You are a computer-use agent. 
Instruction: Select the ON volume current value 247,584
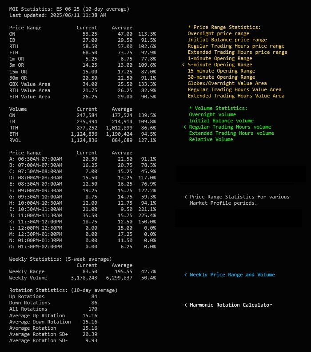pyautogui.click(x=87, y=115)
